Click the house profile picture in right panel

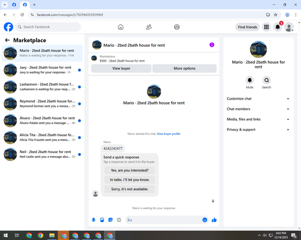(x=258, y=49)
